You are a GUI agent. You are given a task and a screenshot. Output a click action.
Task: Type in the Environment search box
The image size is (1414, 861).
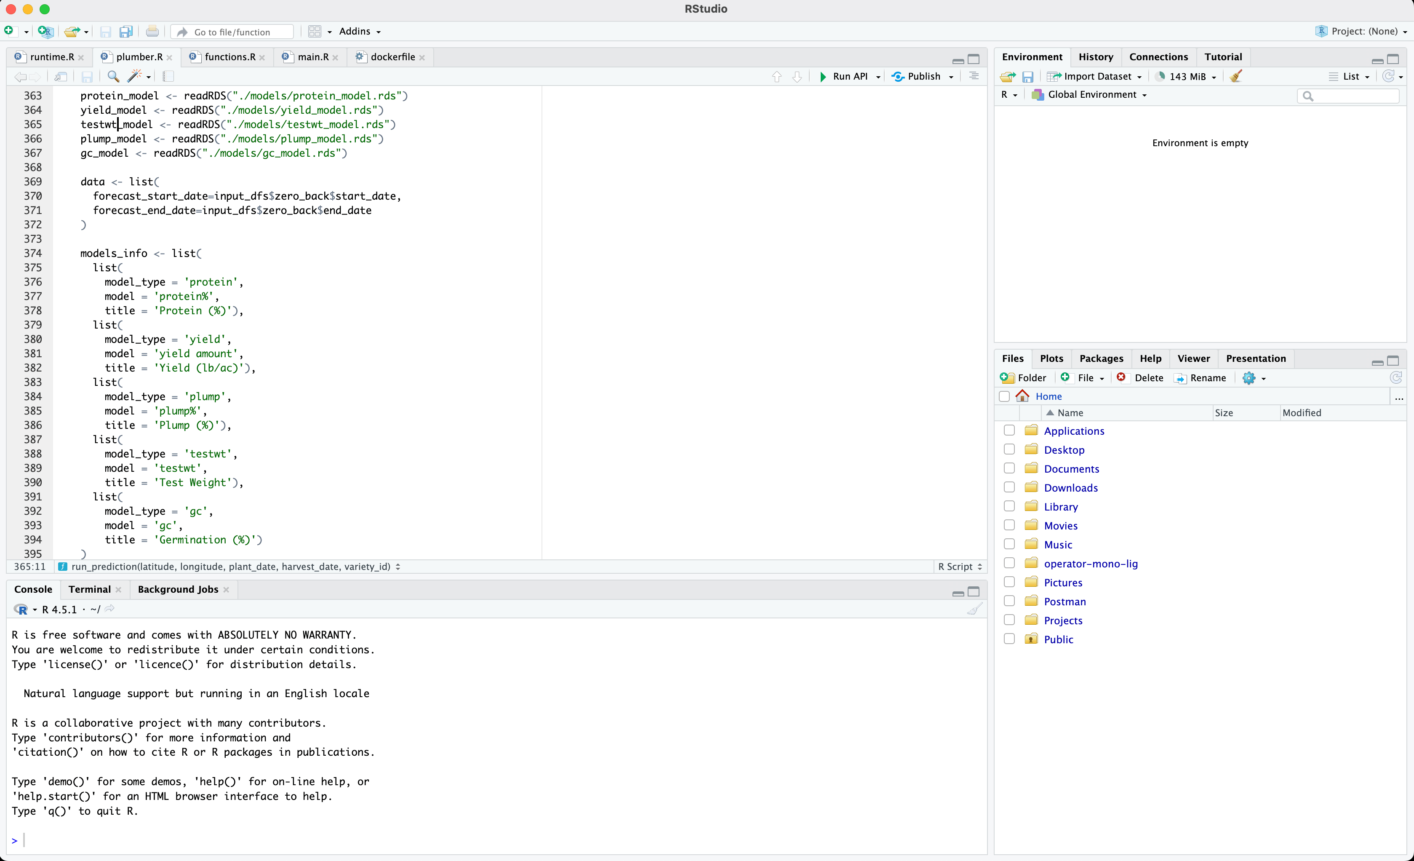click(1348, 96)
